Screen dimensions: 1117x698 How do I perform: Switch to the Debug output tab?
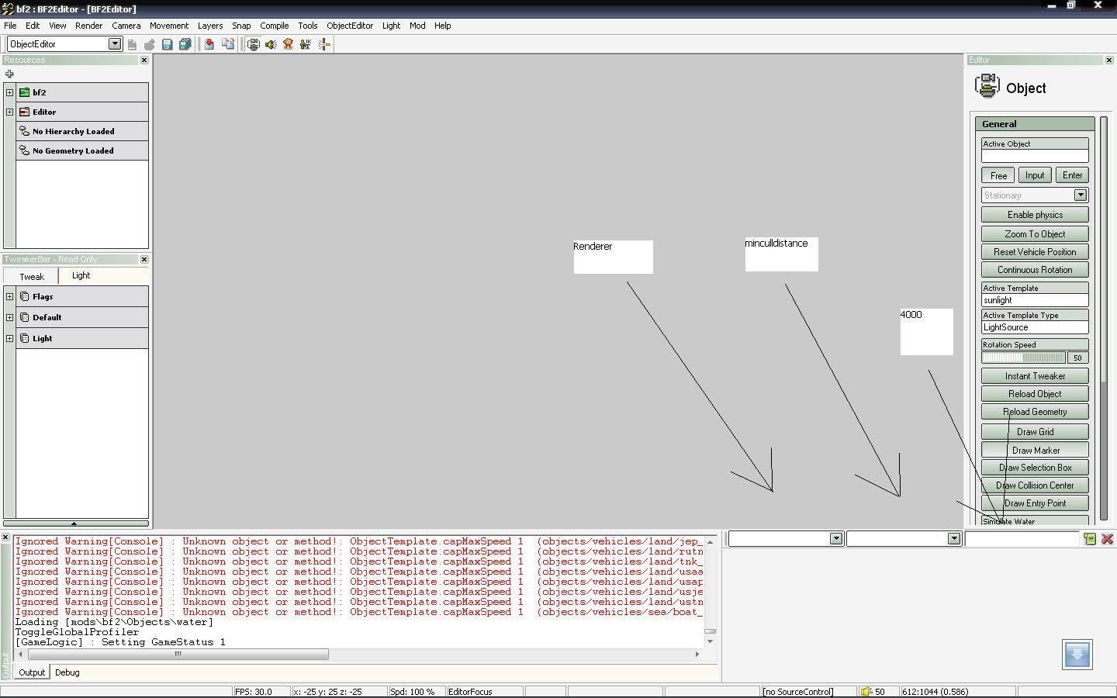[x=67, y=672]
